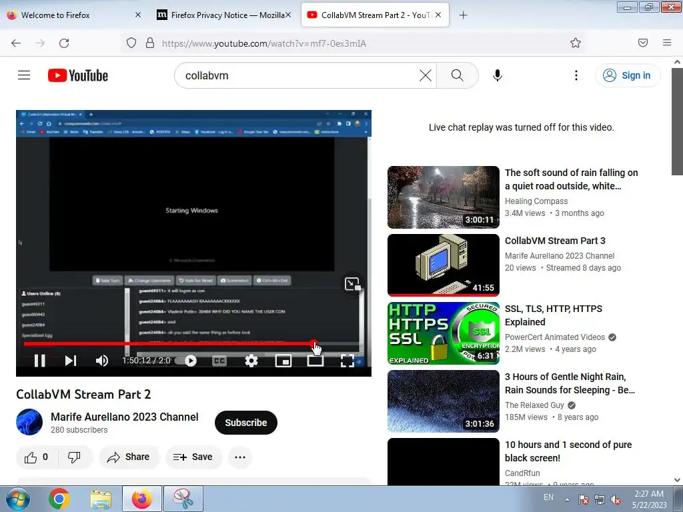Open Firefox tracking protection shield
The width and height of the screenshot is (683, 512).
click(x=131, y=43)
